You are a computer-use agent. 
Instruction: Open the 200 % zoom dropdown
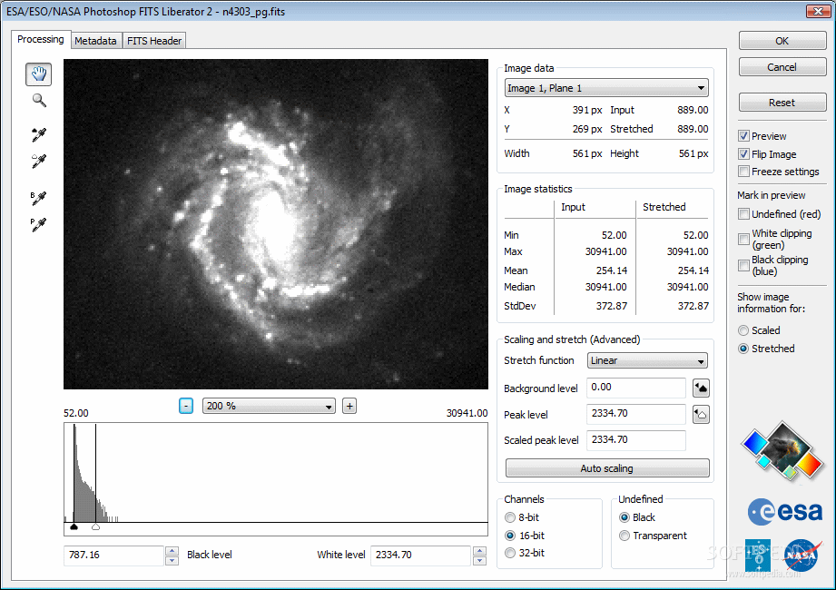[x=269, y=406]
